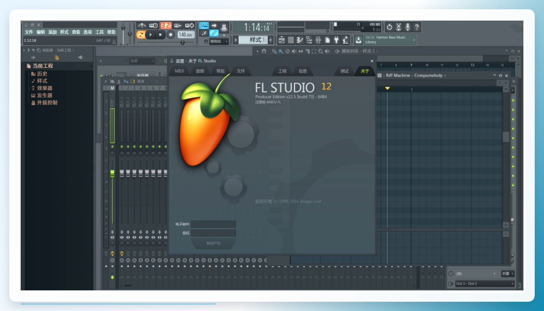Image resolution: width=544 pixels, height=311 pixels.
Task: Click the undo history circular arrow icon
Action: point(389,27)
